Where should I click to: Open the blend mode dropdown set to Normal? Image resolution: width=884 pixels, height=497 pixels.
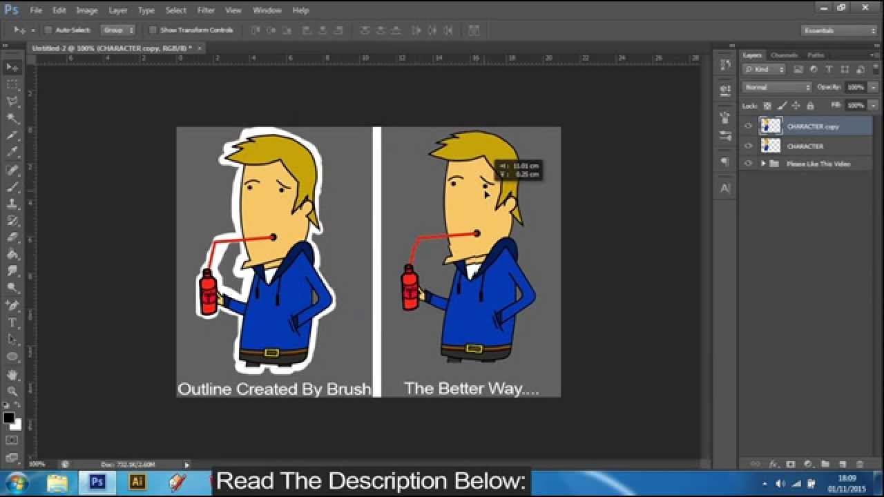775,88
